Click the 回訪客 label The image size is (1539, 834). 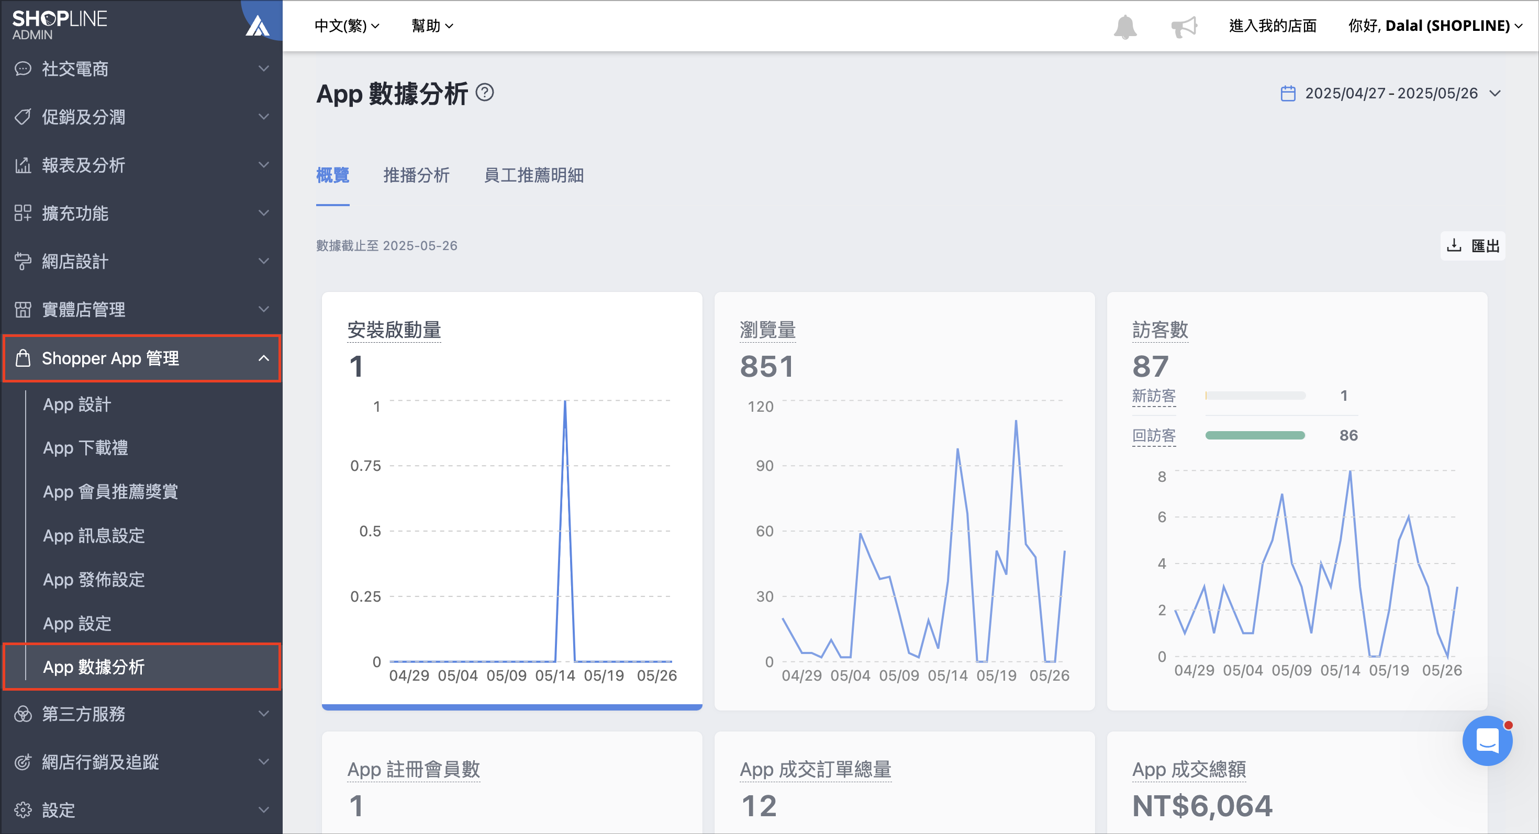coord(1154,436)
